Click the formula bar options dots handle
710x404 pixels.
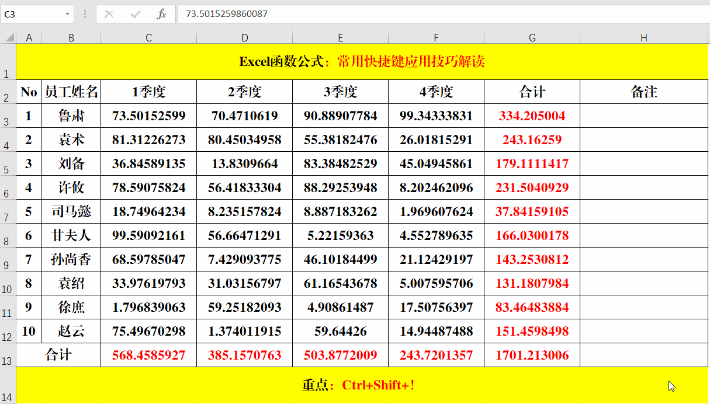click(x=85, y=14)
